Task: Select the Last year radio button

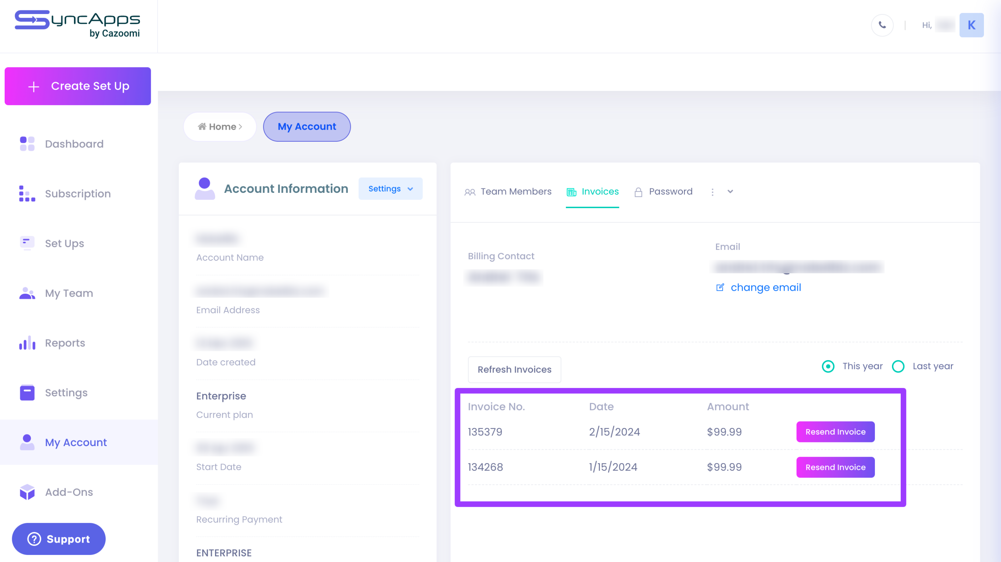Action: 898,366
